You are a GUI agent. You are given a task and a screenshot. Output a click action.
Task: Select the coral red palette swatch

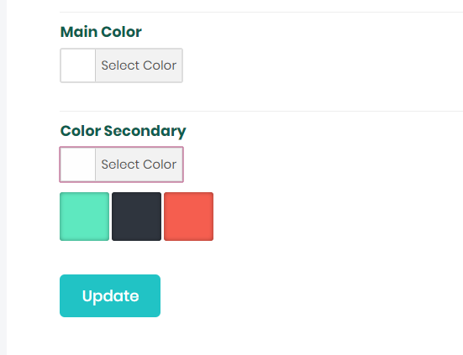click(189, 217)
